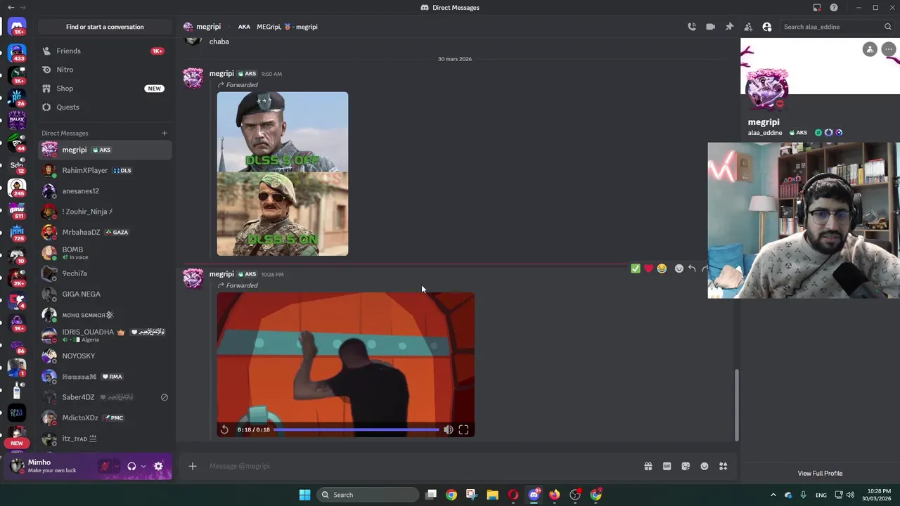Open User Settings gear
The width and height of the screenshot is (900, 506).
pyautogui.click(x=158, y=466)
